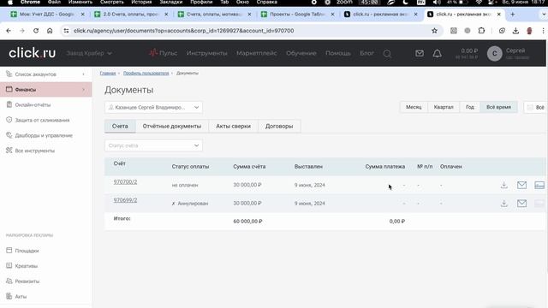Open Chrome downloads
This screenshot has width=548, height=308.
(x=515, y=31)
